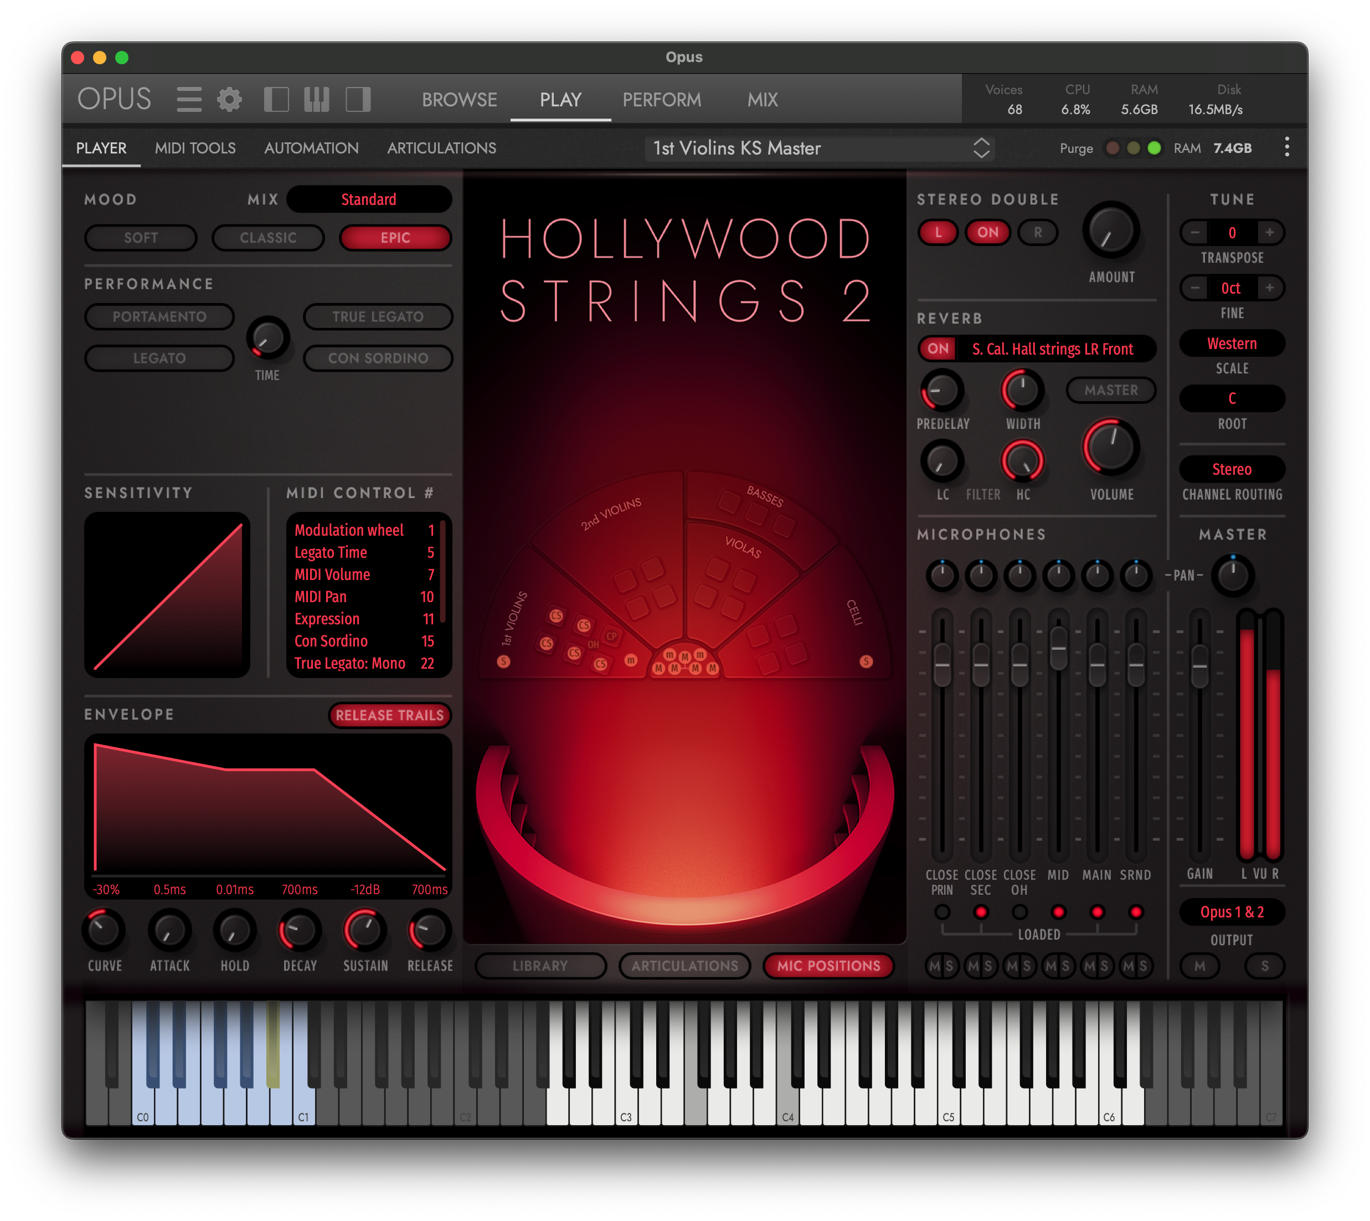
Task: Open the Mix preset dropdown showing Standard
Action: pos(369,199)
